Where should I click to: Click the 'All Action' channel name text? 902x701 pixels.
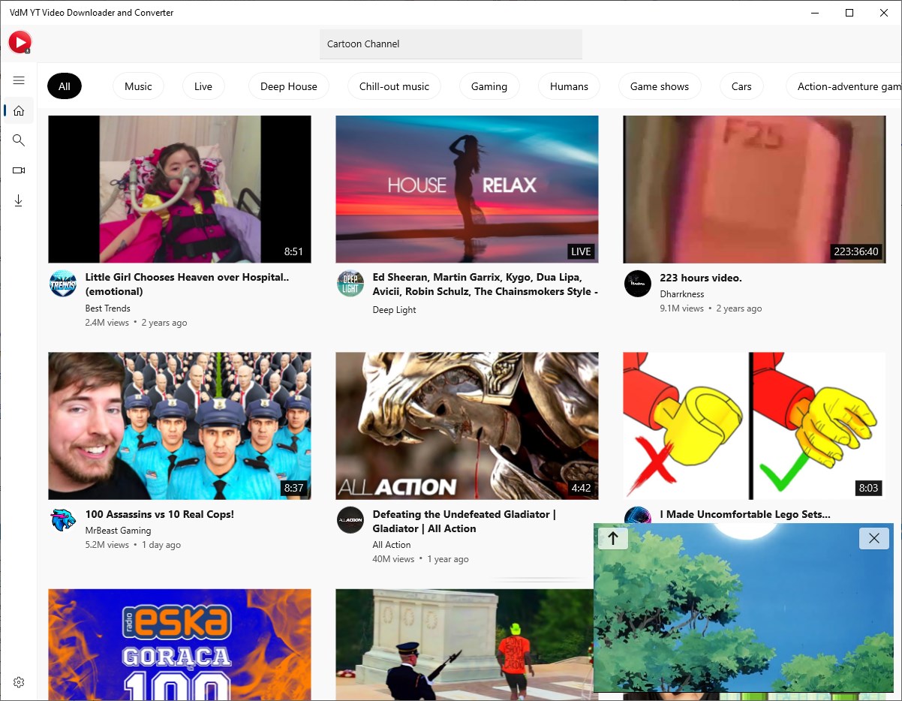coord(392,545)
